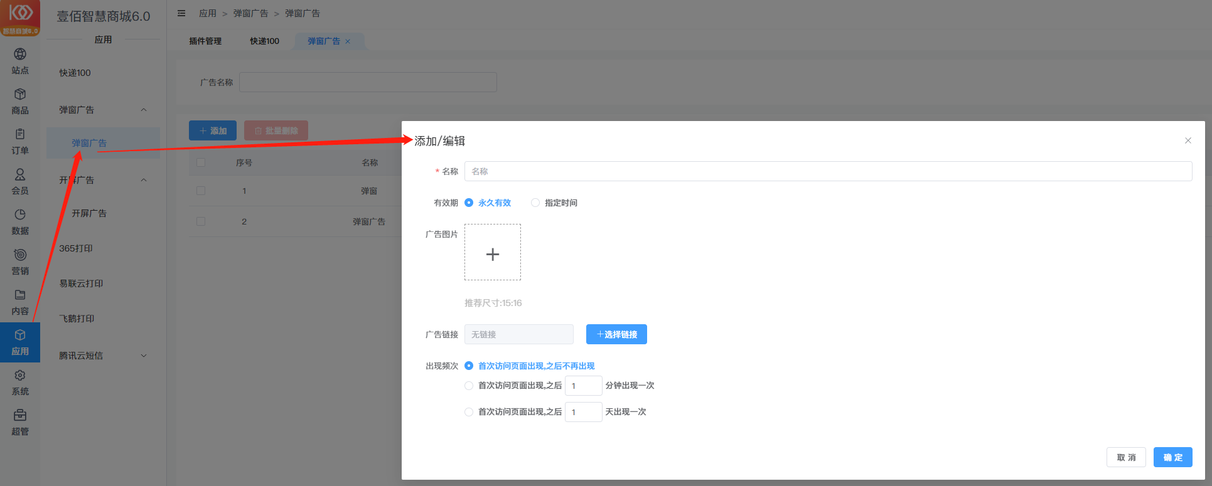Viewport: 1212px width, 486px height.
Task: Open the 营销 section in sidebar
Action: [20, 262]
